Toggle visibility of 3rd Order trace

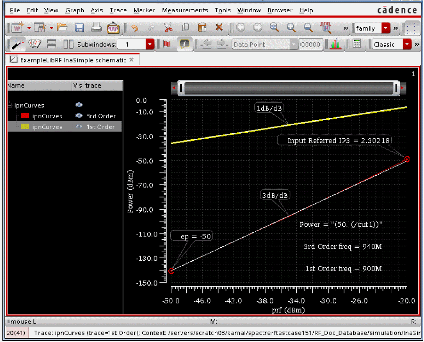[79, 116]
